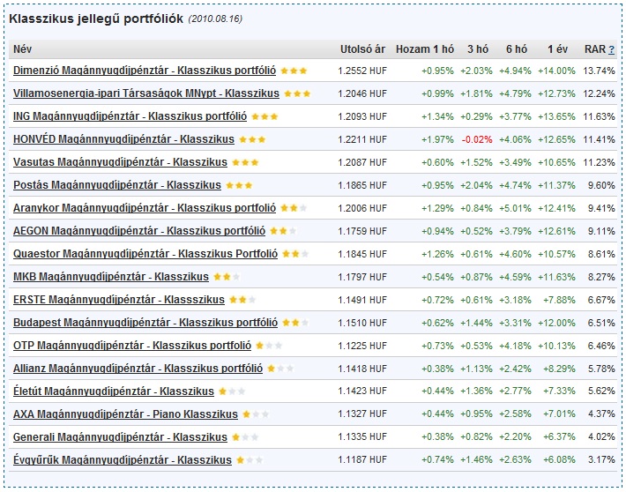Click the 1 év column header
Image resolution: width=626 pixels, height=492 pixels.
[x=557, y=49]
